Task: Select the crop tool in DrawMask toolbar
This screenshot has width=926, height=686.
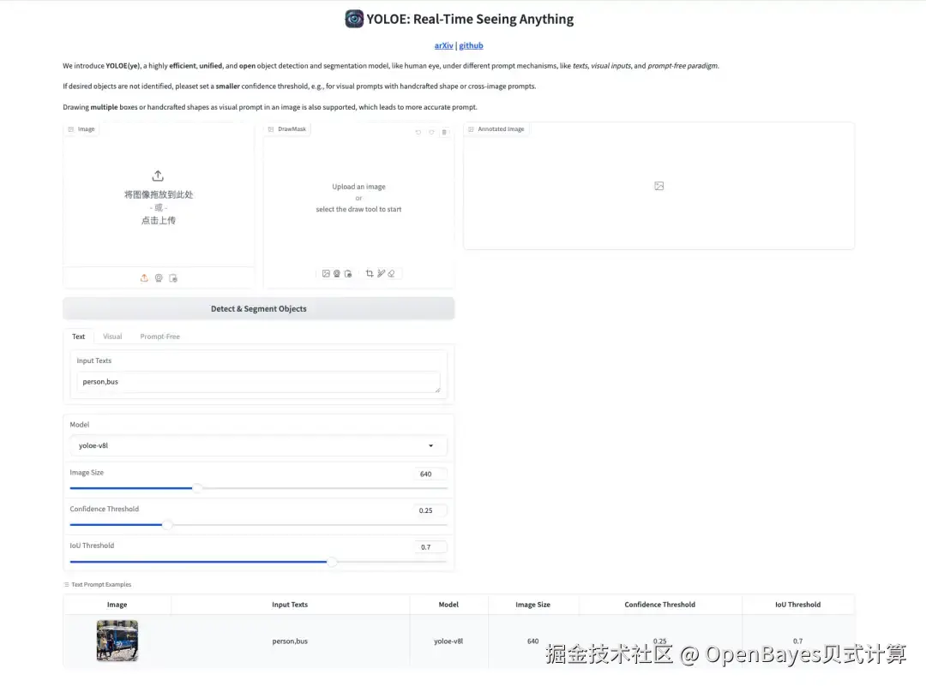Action: 369,273
